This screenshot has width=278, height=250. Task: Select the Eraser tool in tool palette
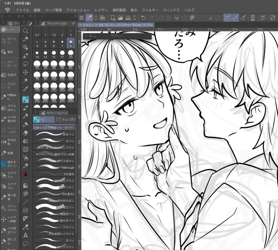25,133
